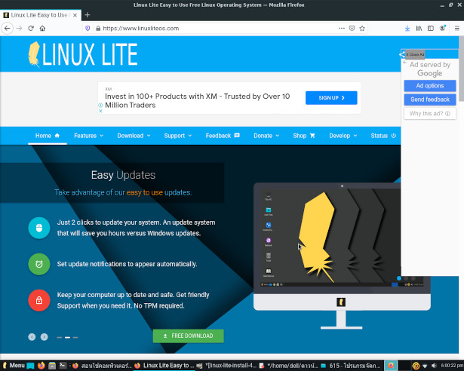
Task: Expand the Download dropdown menu
Action: pos(134,136)
